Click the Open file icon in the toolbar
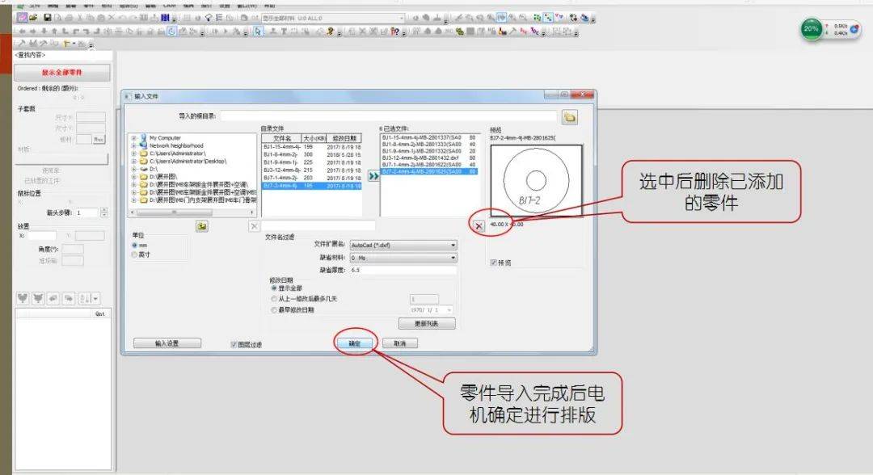 34,17
